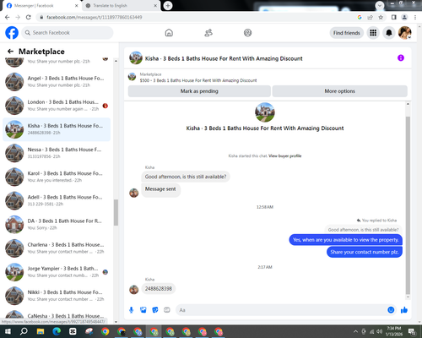
Task: Open Microsoft Edge from taskbar
Action: click(57, 331)
